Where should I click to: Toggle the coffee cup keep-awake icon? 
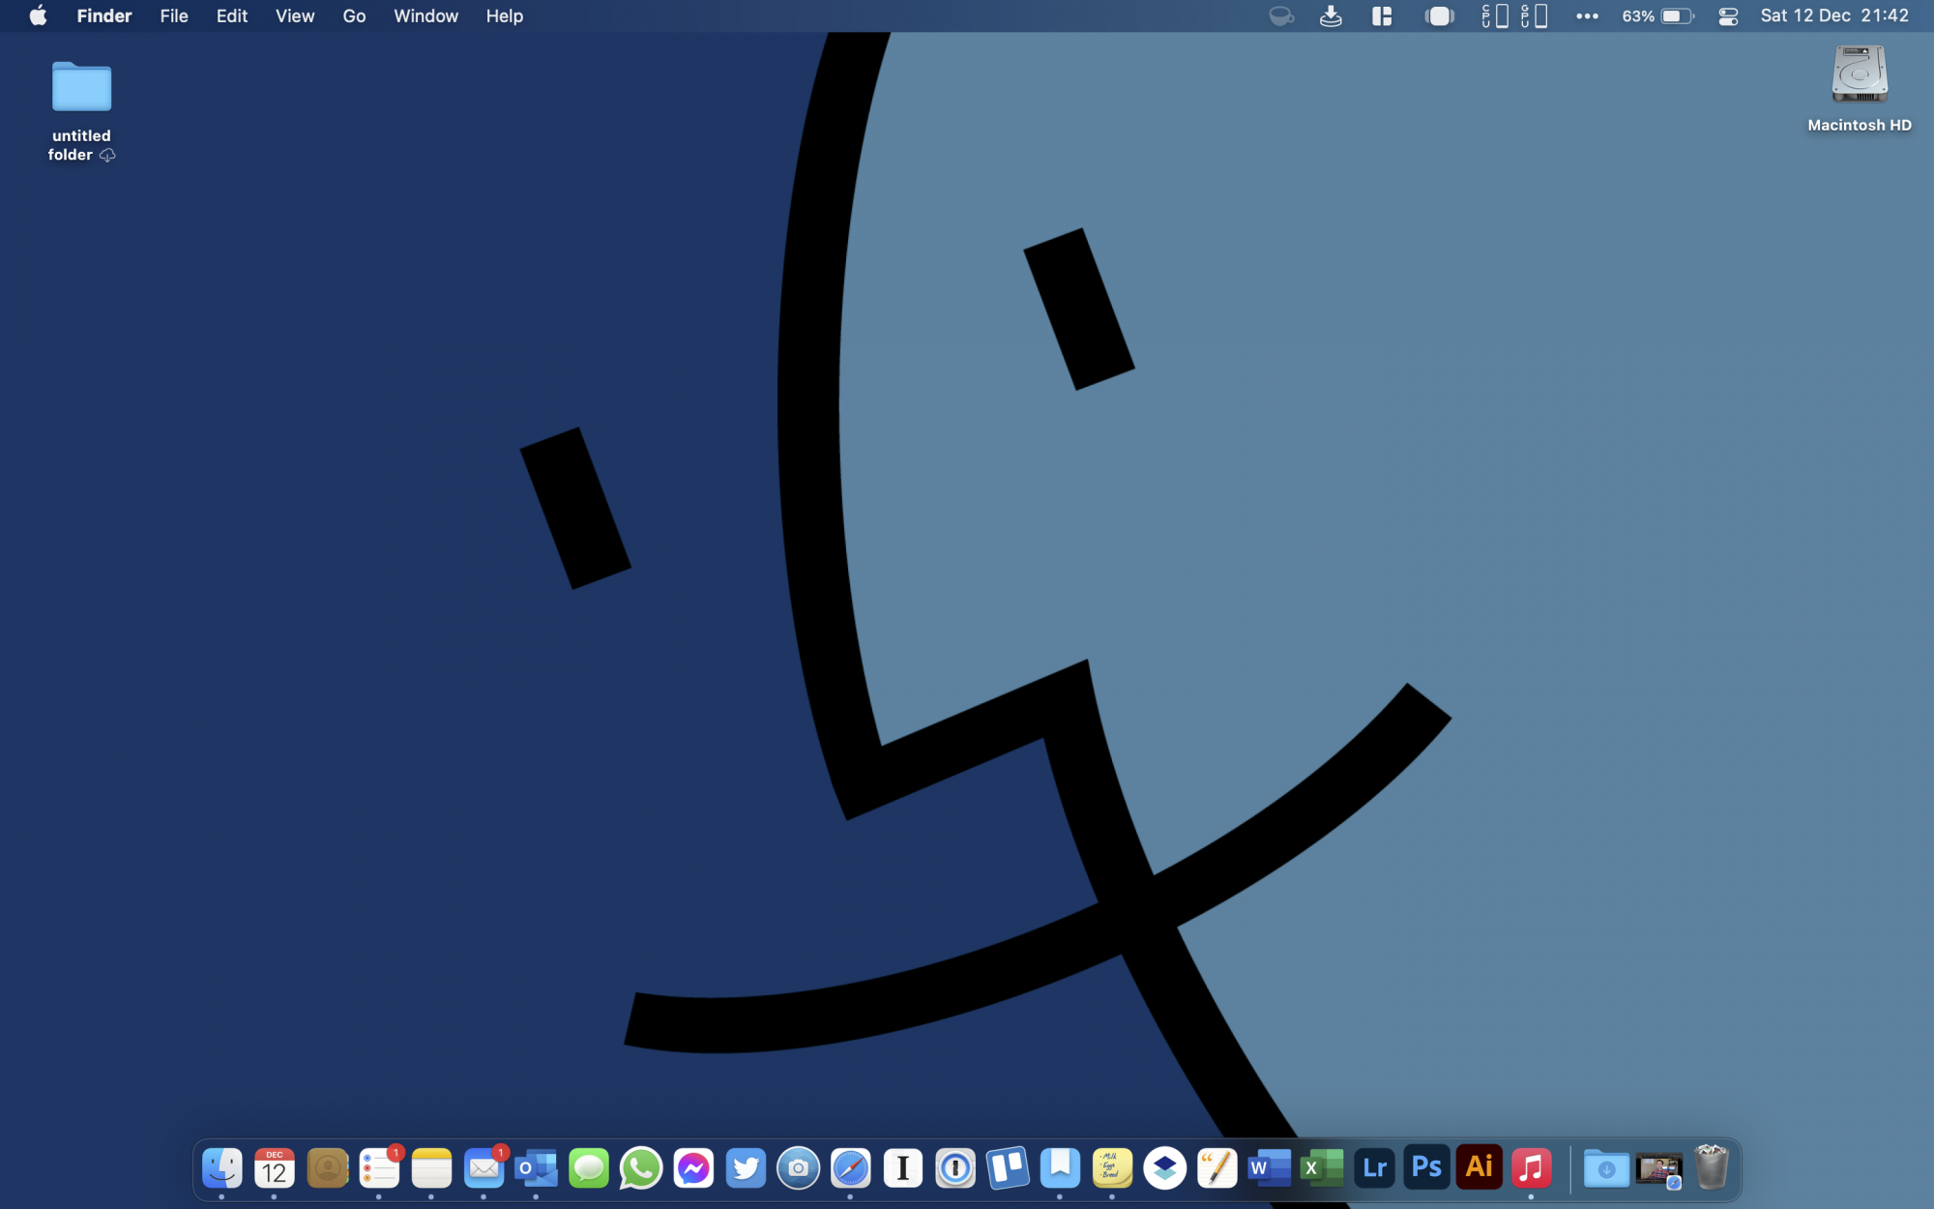(1280, 16)
